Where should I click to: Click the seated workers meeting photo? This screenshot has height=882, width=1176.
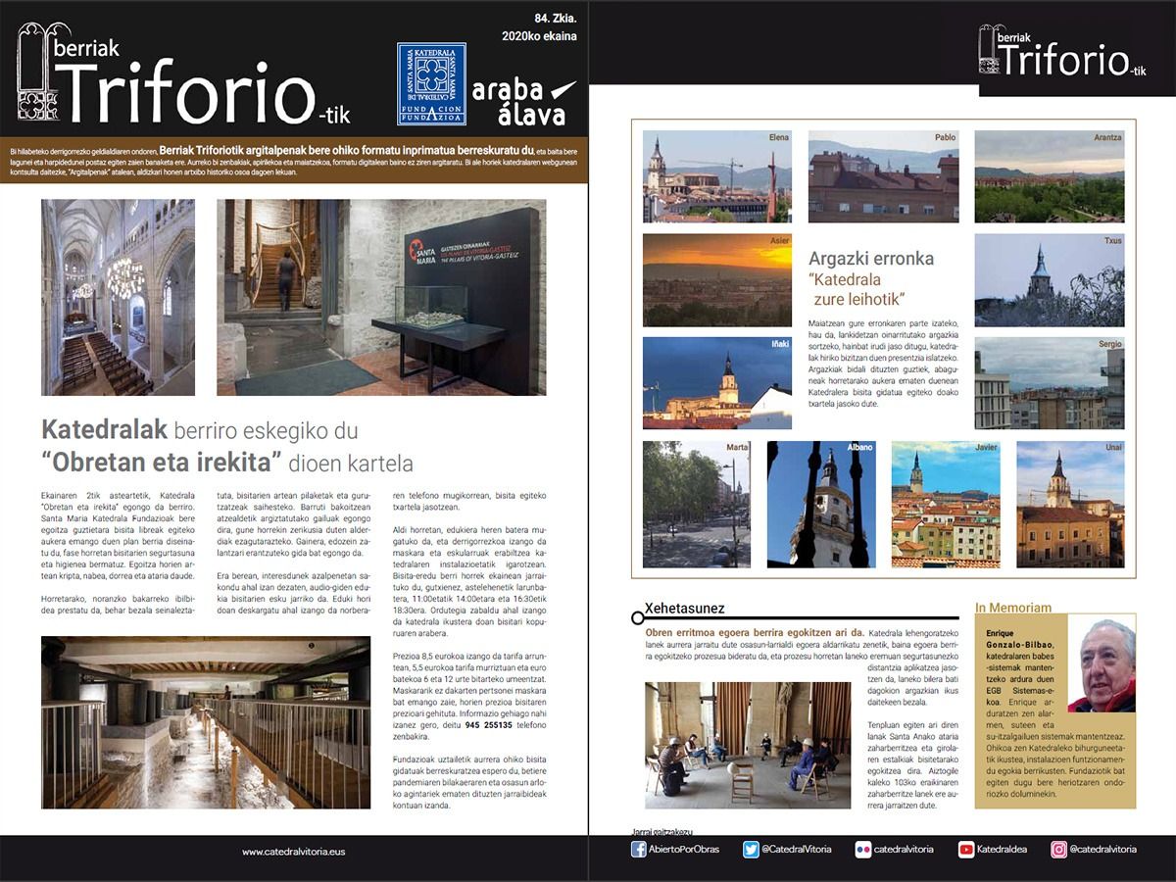coord(748,746)
